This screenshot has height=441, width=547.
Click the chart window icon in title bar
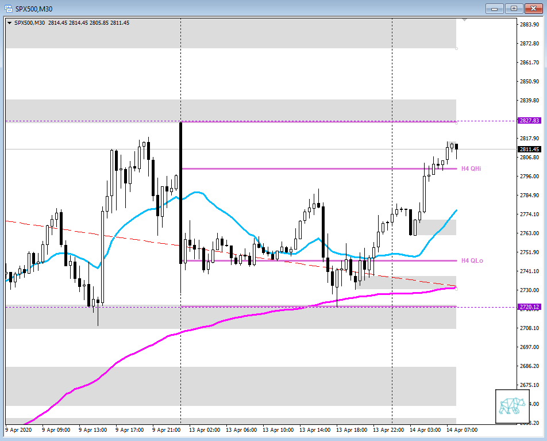coord(9,8)
